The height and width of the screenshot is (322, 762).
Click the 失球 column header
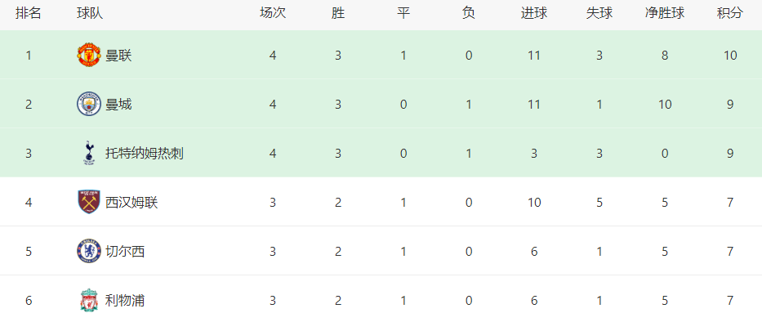click(x=599, y=13)
